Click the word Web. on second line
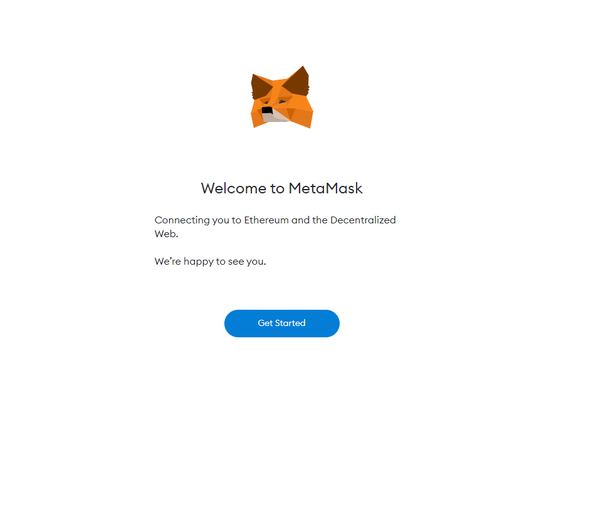This screenshot has height=510, width=596. [x=166, y=234]
